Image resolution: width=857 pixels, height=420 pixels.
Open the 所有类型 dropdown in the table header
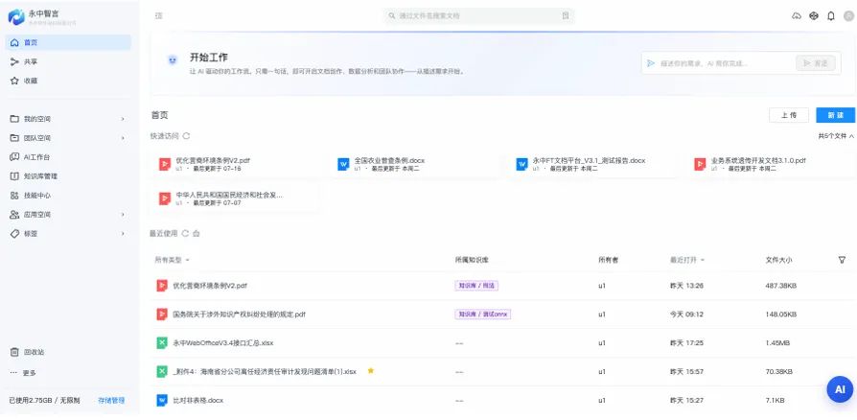[x=173, y=260]
